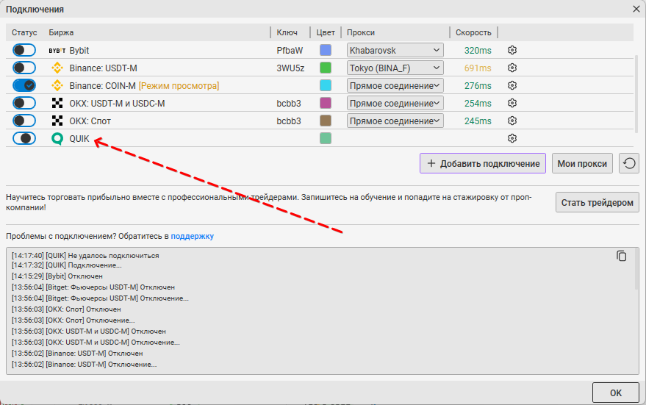This screenshot has height=405, width=646.
Task: Click the Добавить подключение button
Action: tap(483, 163)
